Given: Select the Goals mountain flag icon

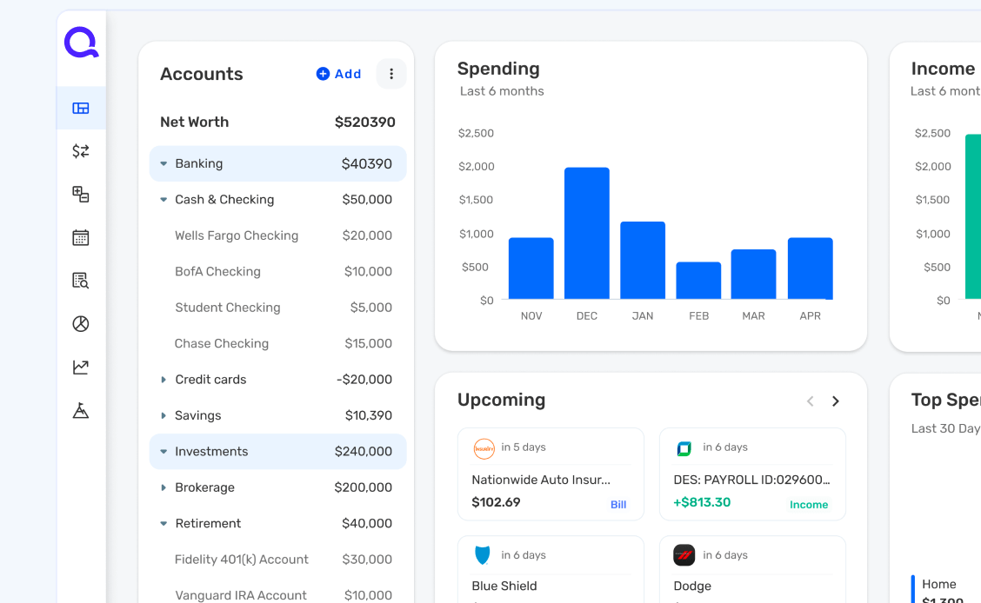Looking at the screenshot, I should point(80,410).
